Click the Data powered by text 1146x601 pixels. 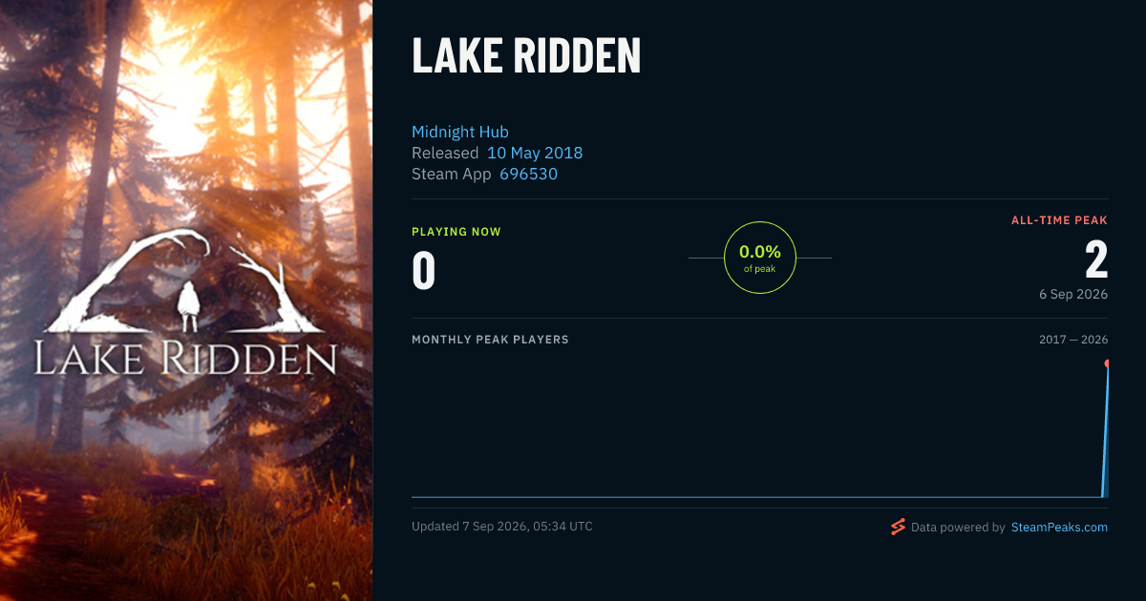click(x=958, y=527)
